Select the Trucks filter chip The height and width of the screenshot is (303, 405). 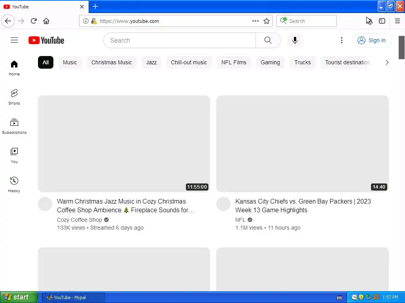(x=303, y=62)
